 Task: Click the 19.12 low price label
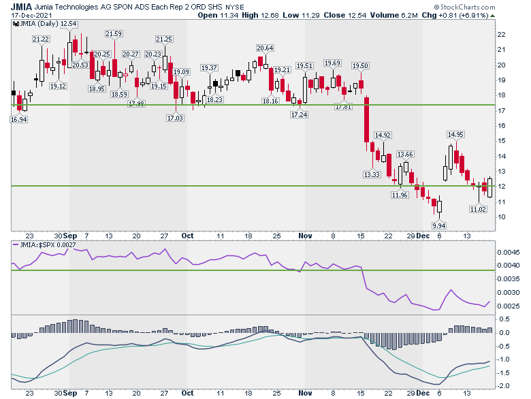click(x=58, y=86)
